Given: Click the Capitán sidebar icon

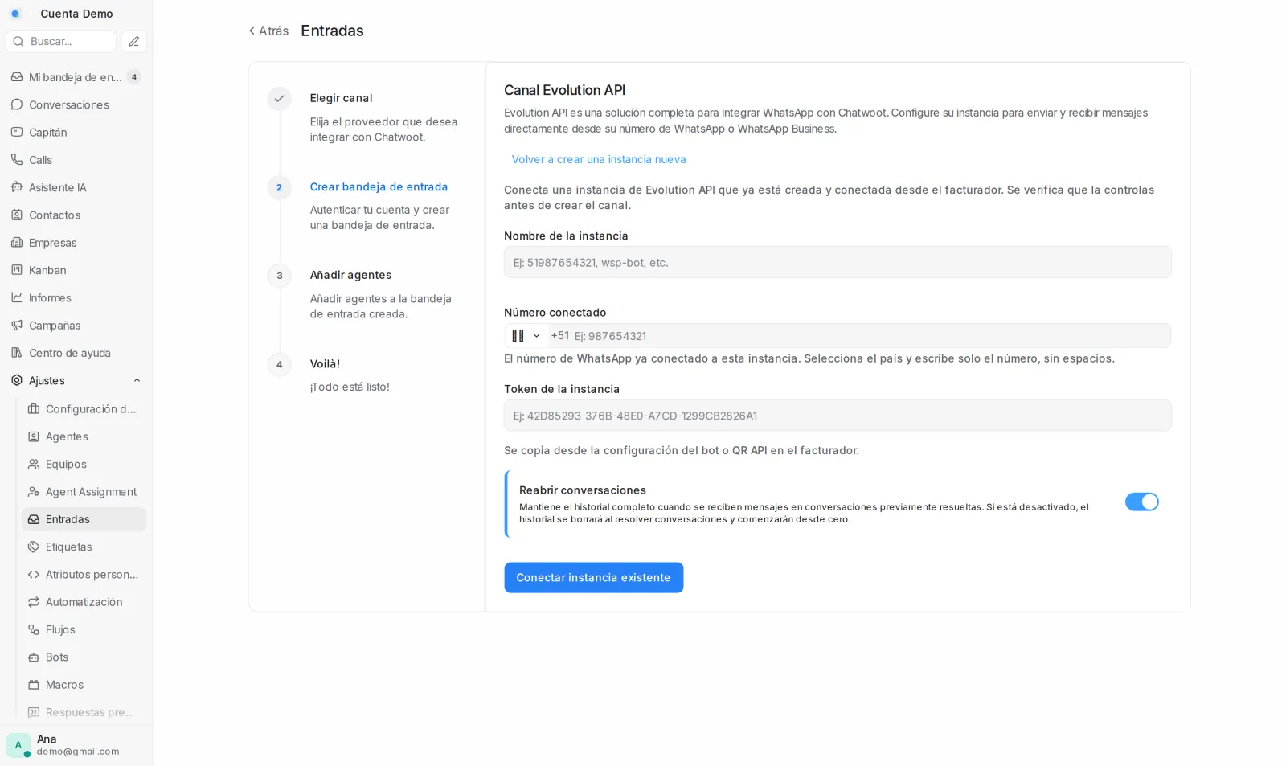Looking at the screenshot, I should coord(17,132).
